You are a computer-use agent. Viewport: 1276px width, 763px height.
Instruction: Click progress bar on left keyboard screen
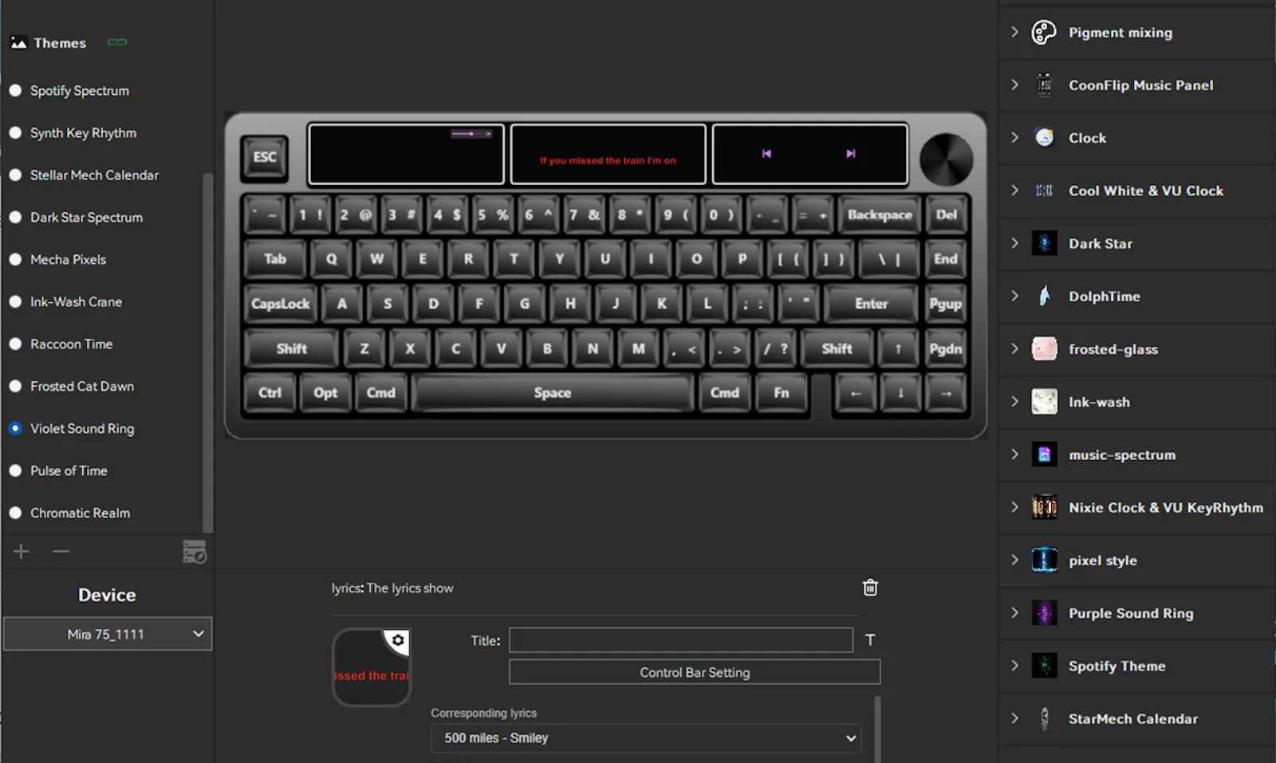click(471, 134)
